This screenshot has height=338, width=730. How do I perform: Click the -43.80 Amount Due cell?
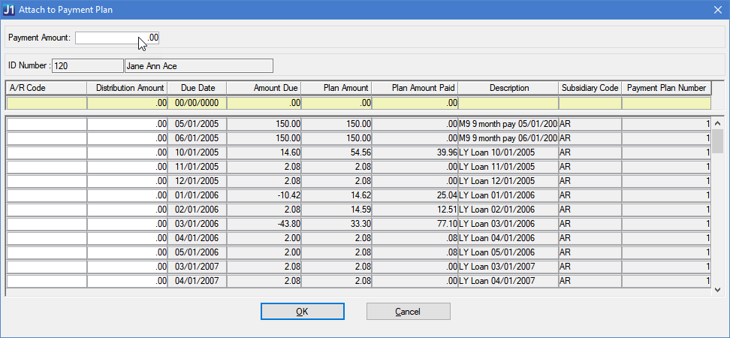click(x=264, y=224)
